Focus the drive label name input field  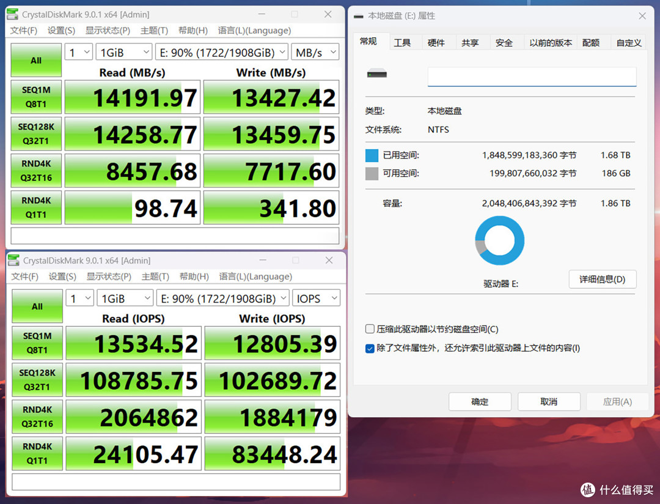[x=532, y=76]
